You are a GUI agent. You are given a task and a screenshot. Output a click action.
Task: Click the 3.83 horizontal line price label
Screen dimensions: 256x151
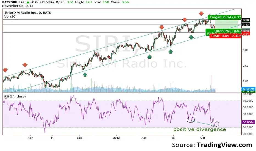[246, 24]
